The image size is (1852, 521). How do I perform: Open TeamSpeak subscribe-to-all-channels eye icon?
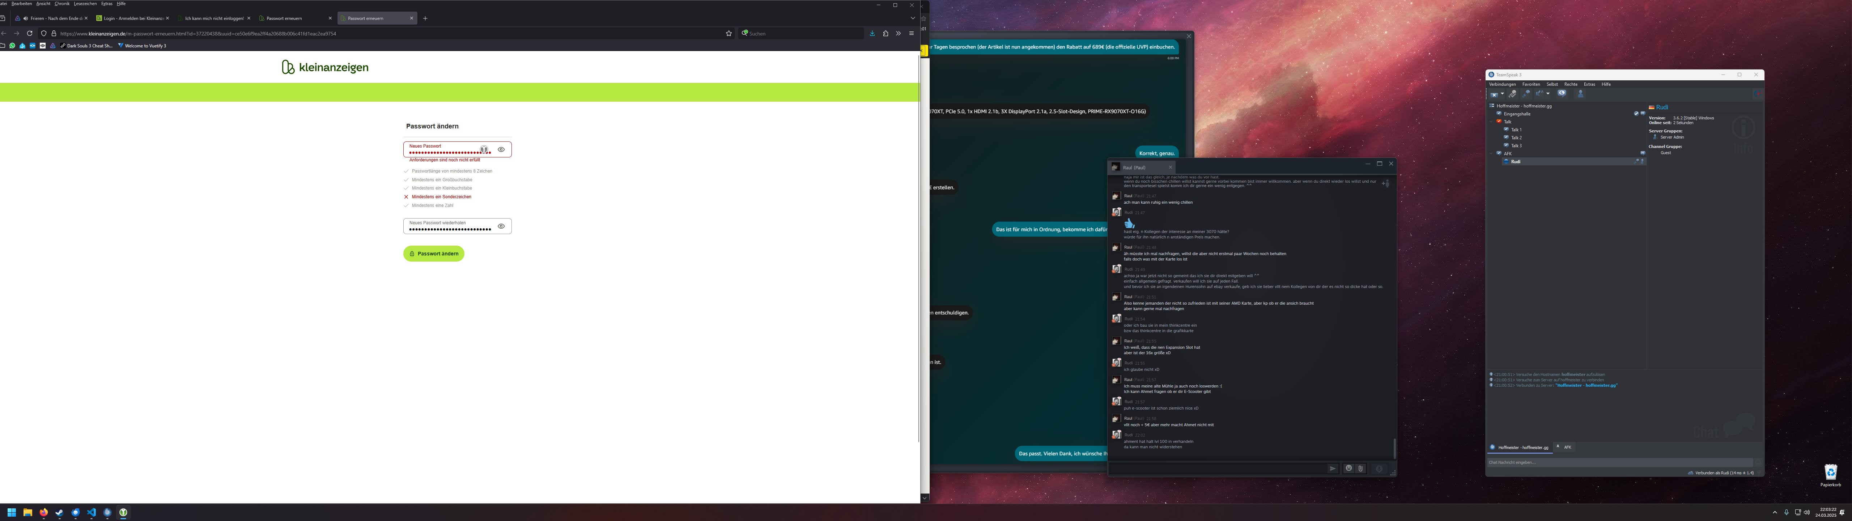pyautogui.click(x=1562, y=94)
